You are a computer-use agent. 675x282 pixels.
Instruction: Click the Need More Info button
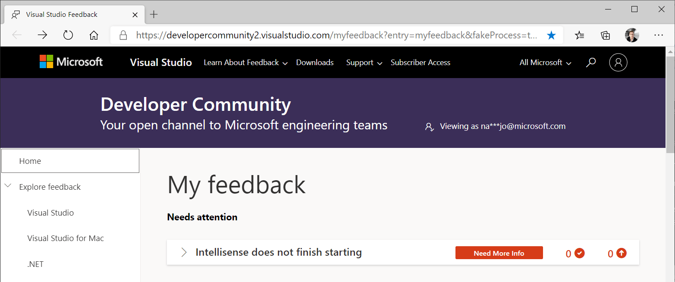coord(499,253)
